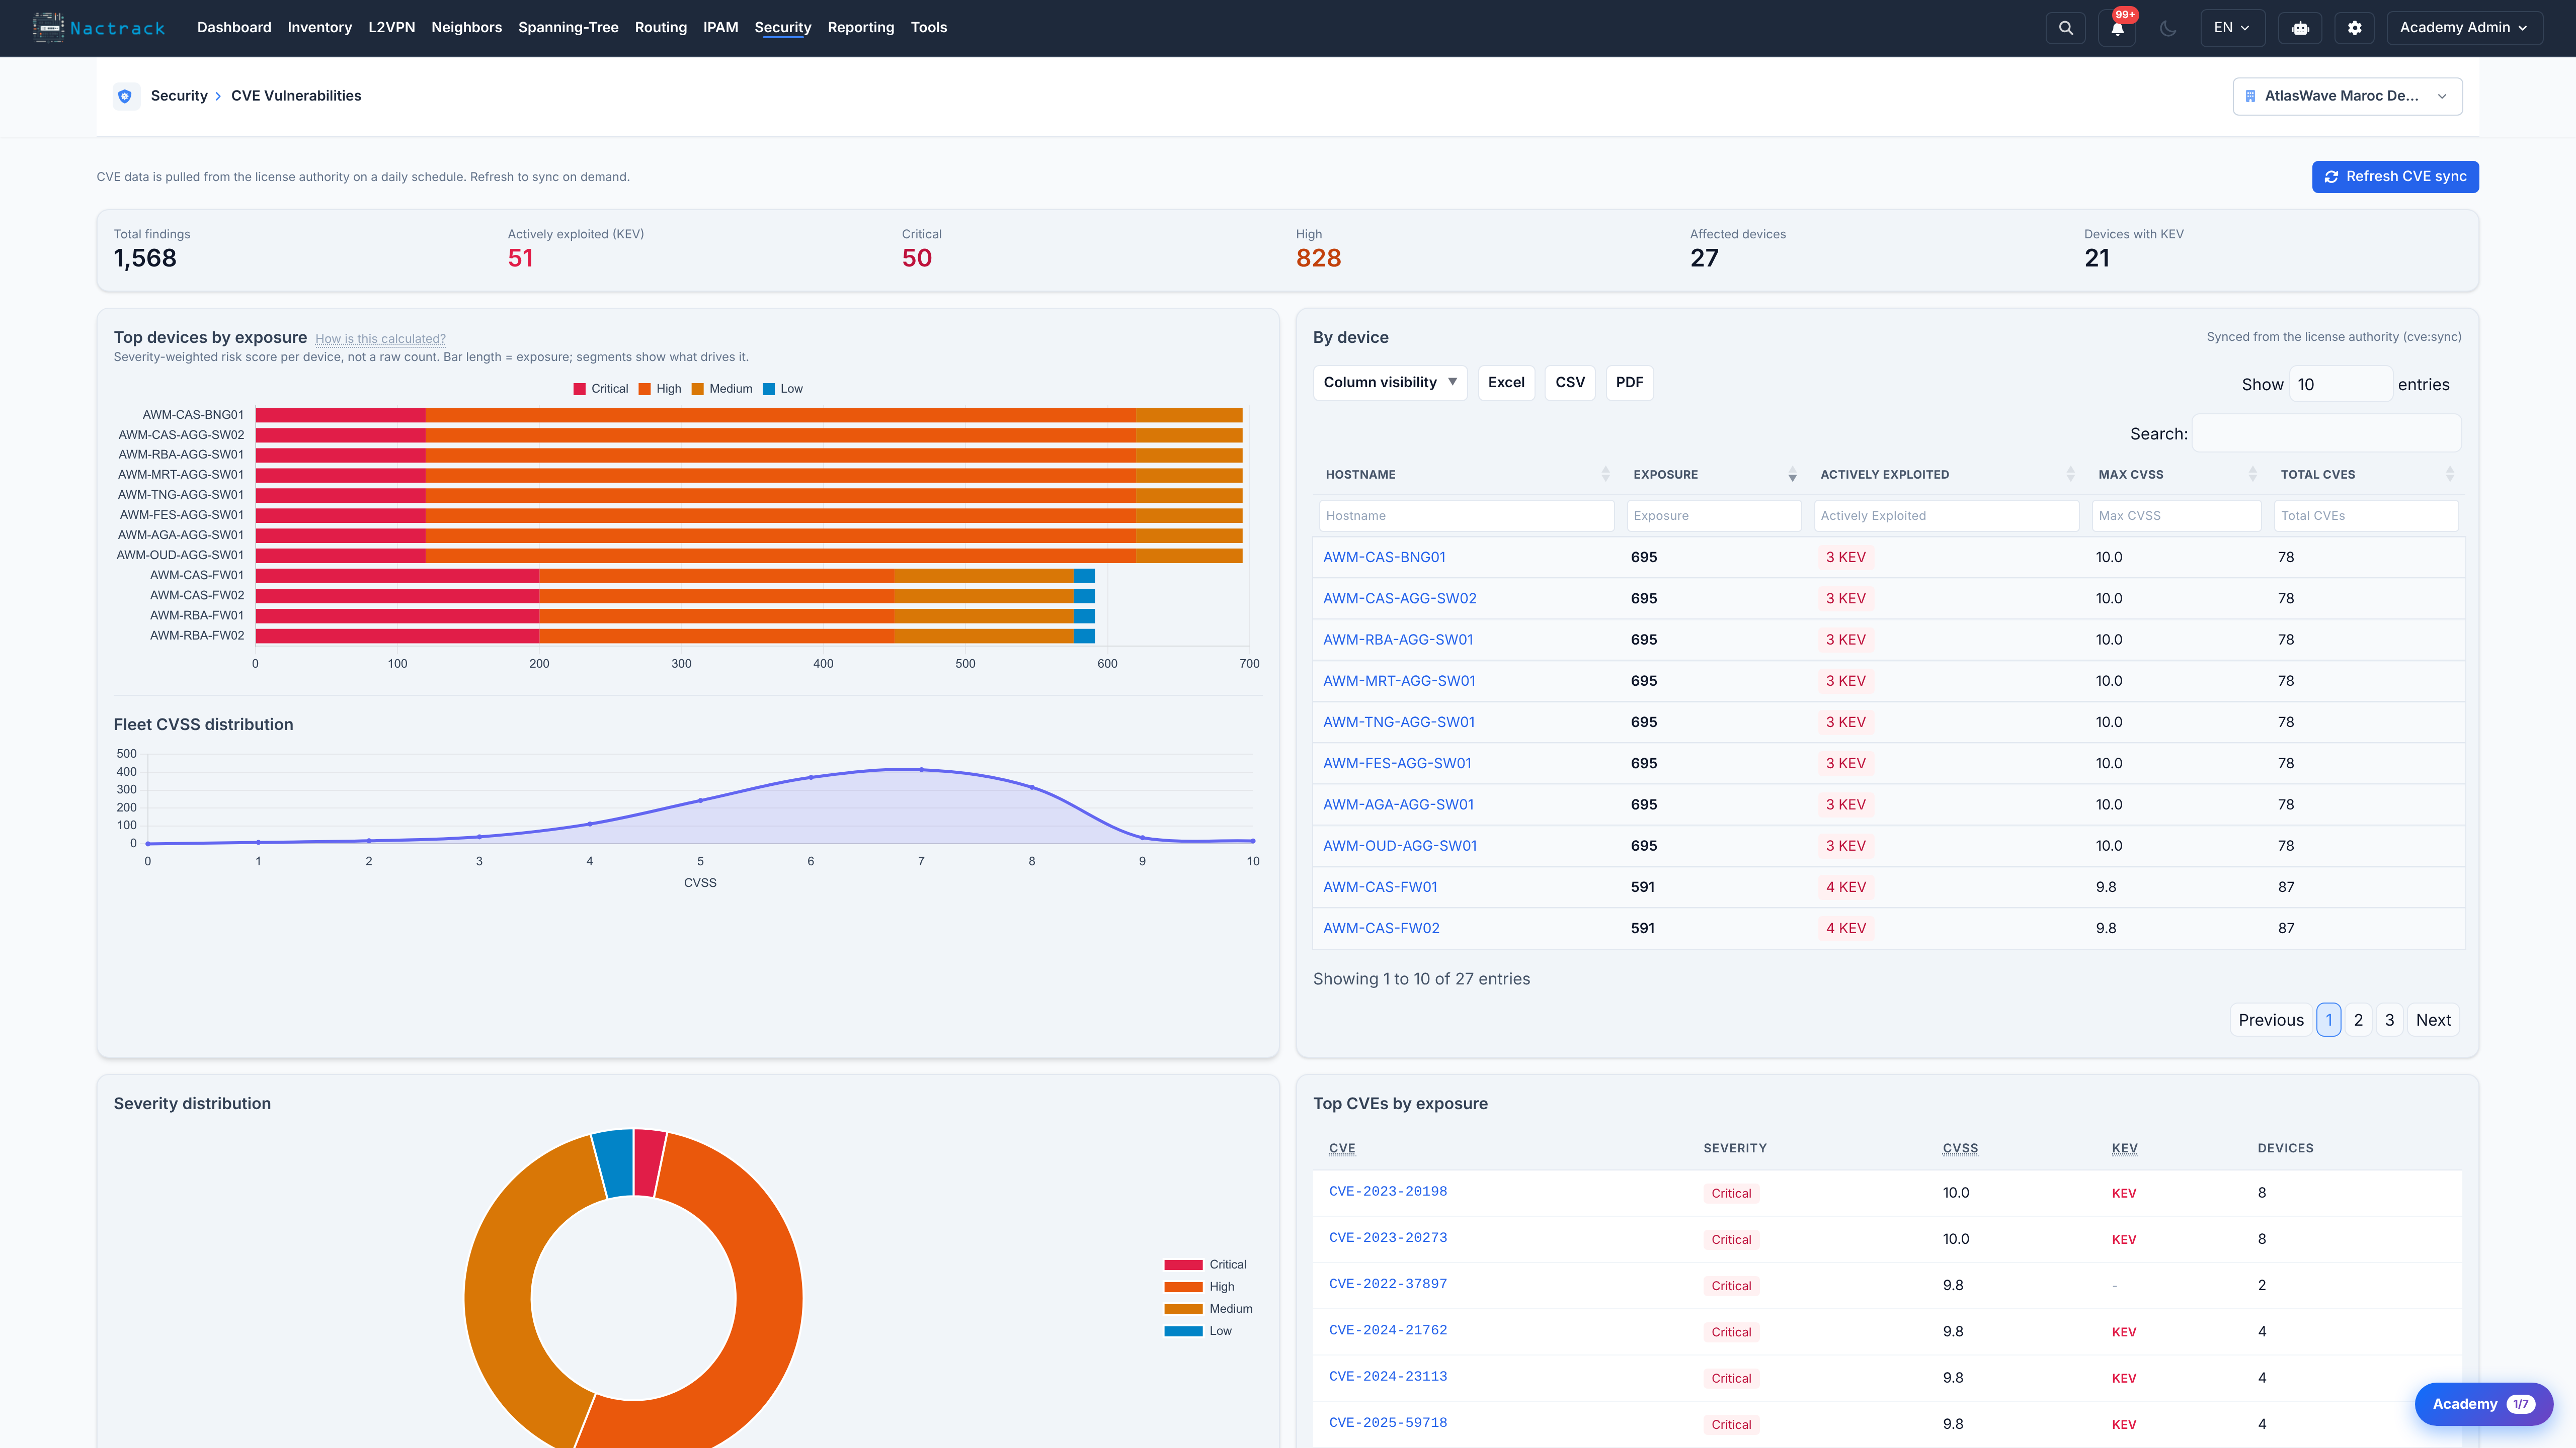Open notifications bell with 99+ badge
2576x1448 pixels.
(x=2117, y=28)
